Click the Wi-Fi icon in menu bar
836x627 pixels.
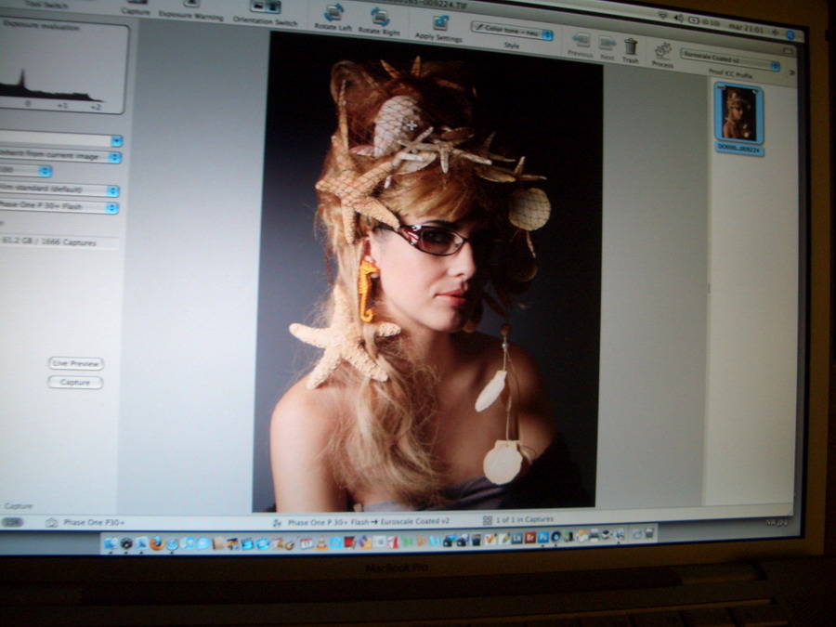coord(663,16)
